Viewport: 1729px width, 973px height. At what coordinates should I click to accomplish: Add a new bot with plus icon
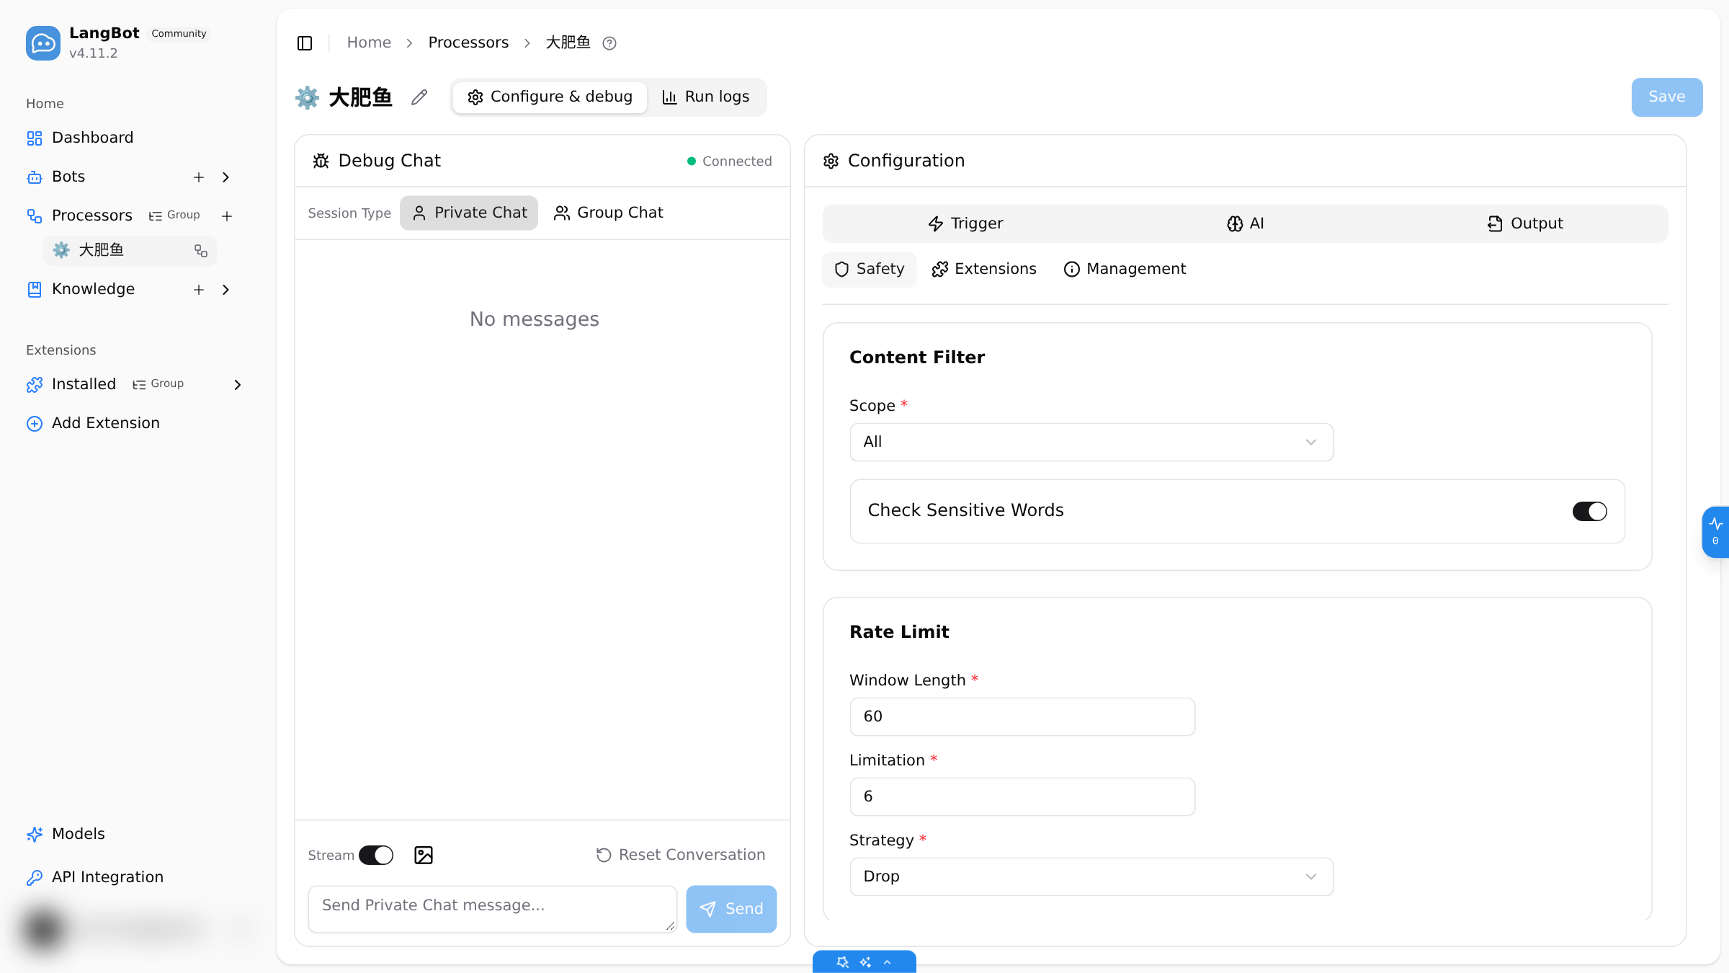point(199,177)
